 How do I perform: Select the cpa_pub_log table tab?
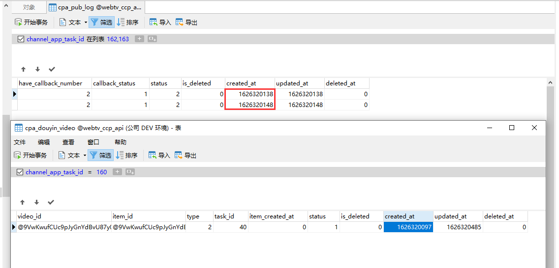pyautogui.click(x=95, y=7)
